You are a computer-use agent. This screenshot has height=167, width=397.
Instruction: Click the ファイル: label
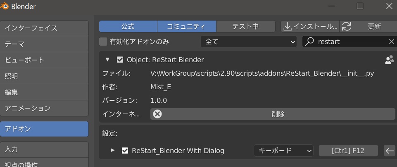(x=116, y=74)
